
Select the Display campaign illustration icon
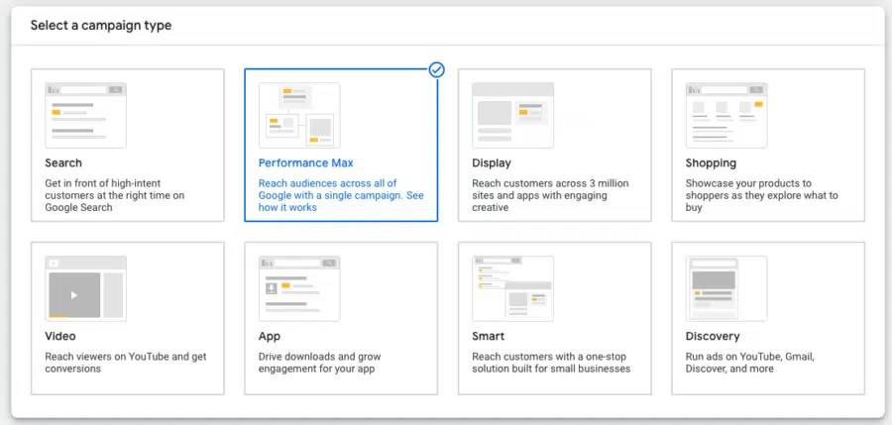[x=512, y=116]
